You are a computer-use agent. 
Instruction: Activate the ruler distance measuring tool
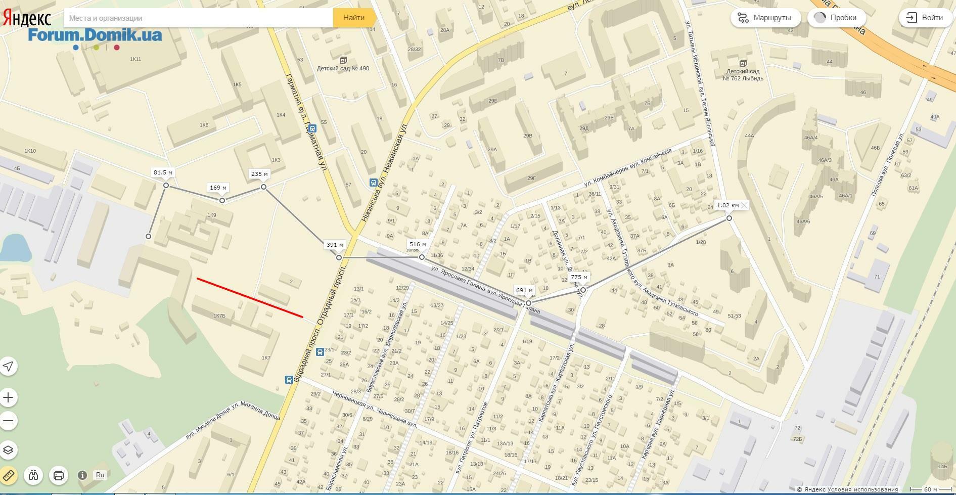pyautogui.click(x=8, y=475)
